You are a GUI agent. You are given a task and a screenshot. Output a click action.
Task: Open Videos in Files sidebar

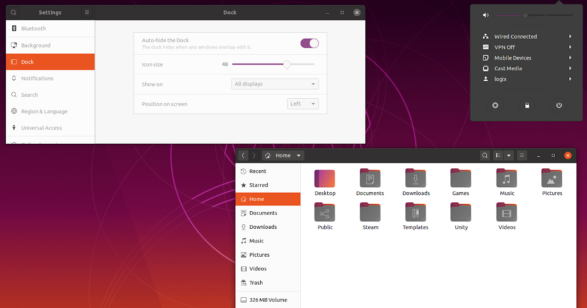[268, 269]
